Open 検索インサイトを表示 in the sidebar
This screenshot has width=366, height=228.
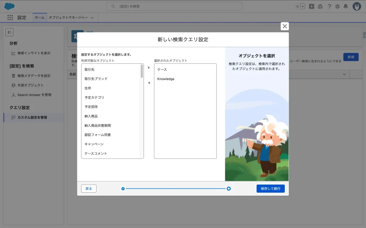pyautogui.click(x=34, y=53)
